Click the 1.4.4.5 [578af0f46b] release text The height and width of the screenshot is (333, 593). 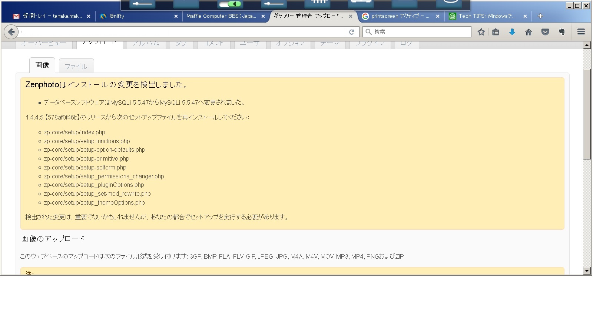(137, 117)
